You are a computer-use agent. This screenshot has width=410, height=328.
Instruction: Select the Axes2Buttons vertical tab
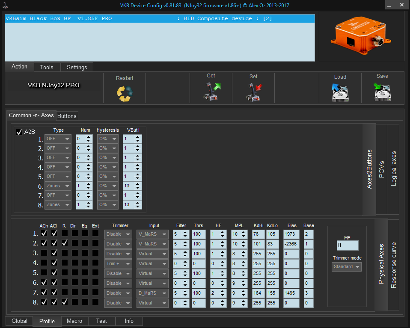coord(369,169)
